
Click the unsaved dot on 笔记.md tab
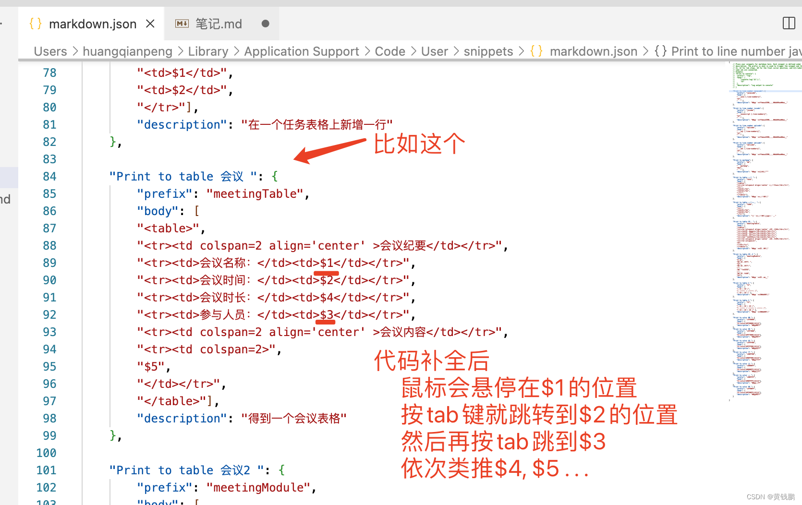pos(265,24)
